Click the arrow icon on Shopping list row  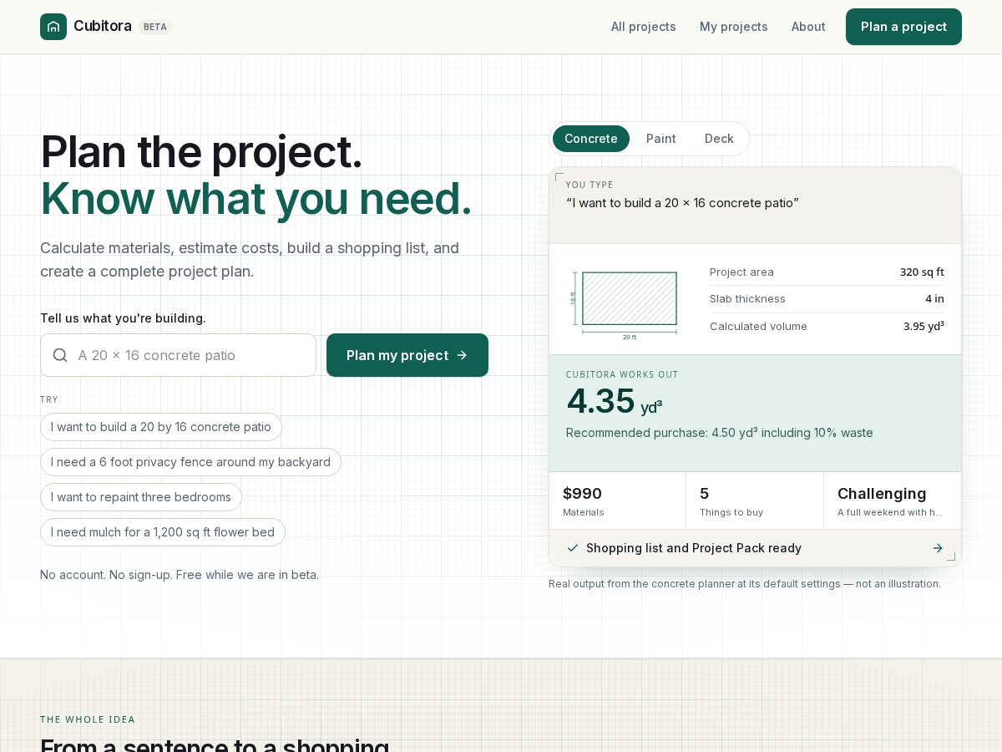coord(938,548)
